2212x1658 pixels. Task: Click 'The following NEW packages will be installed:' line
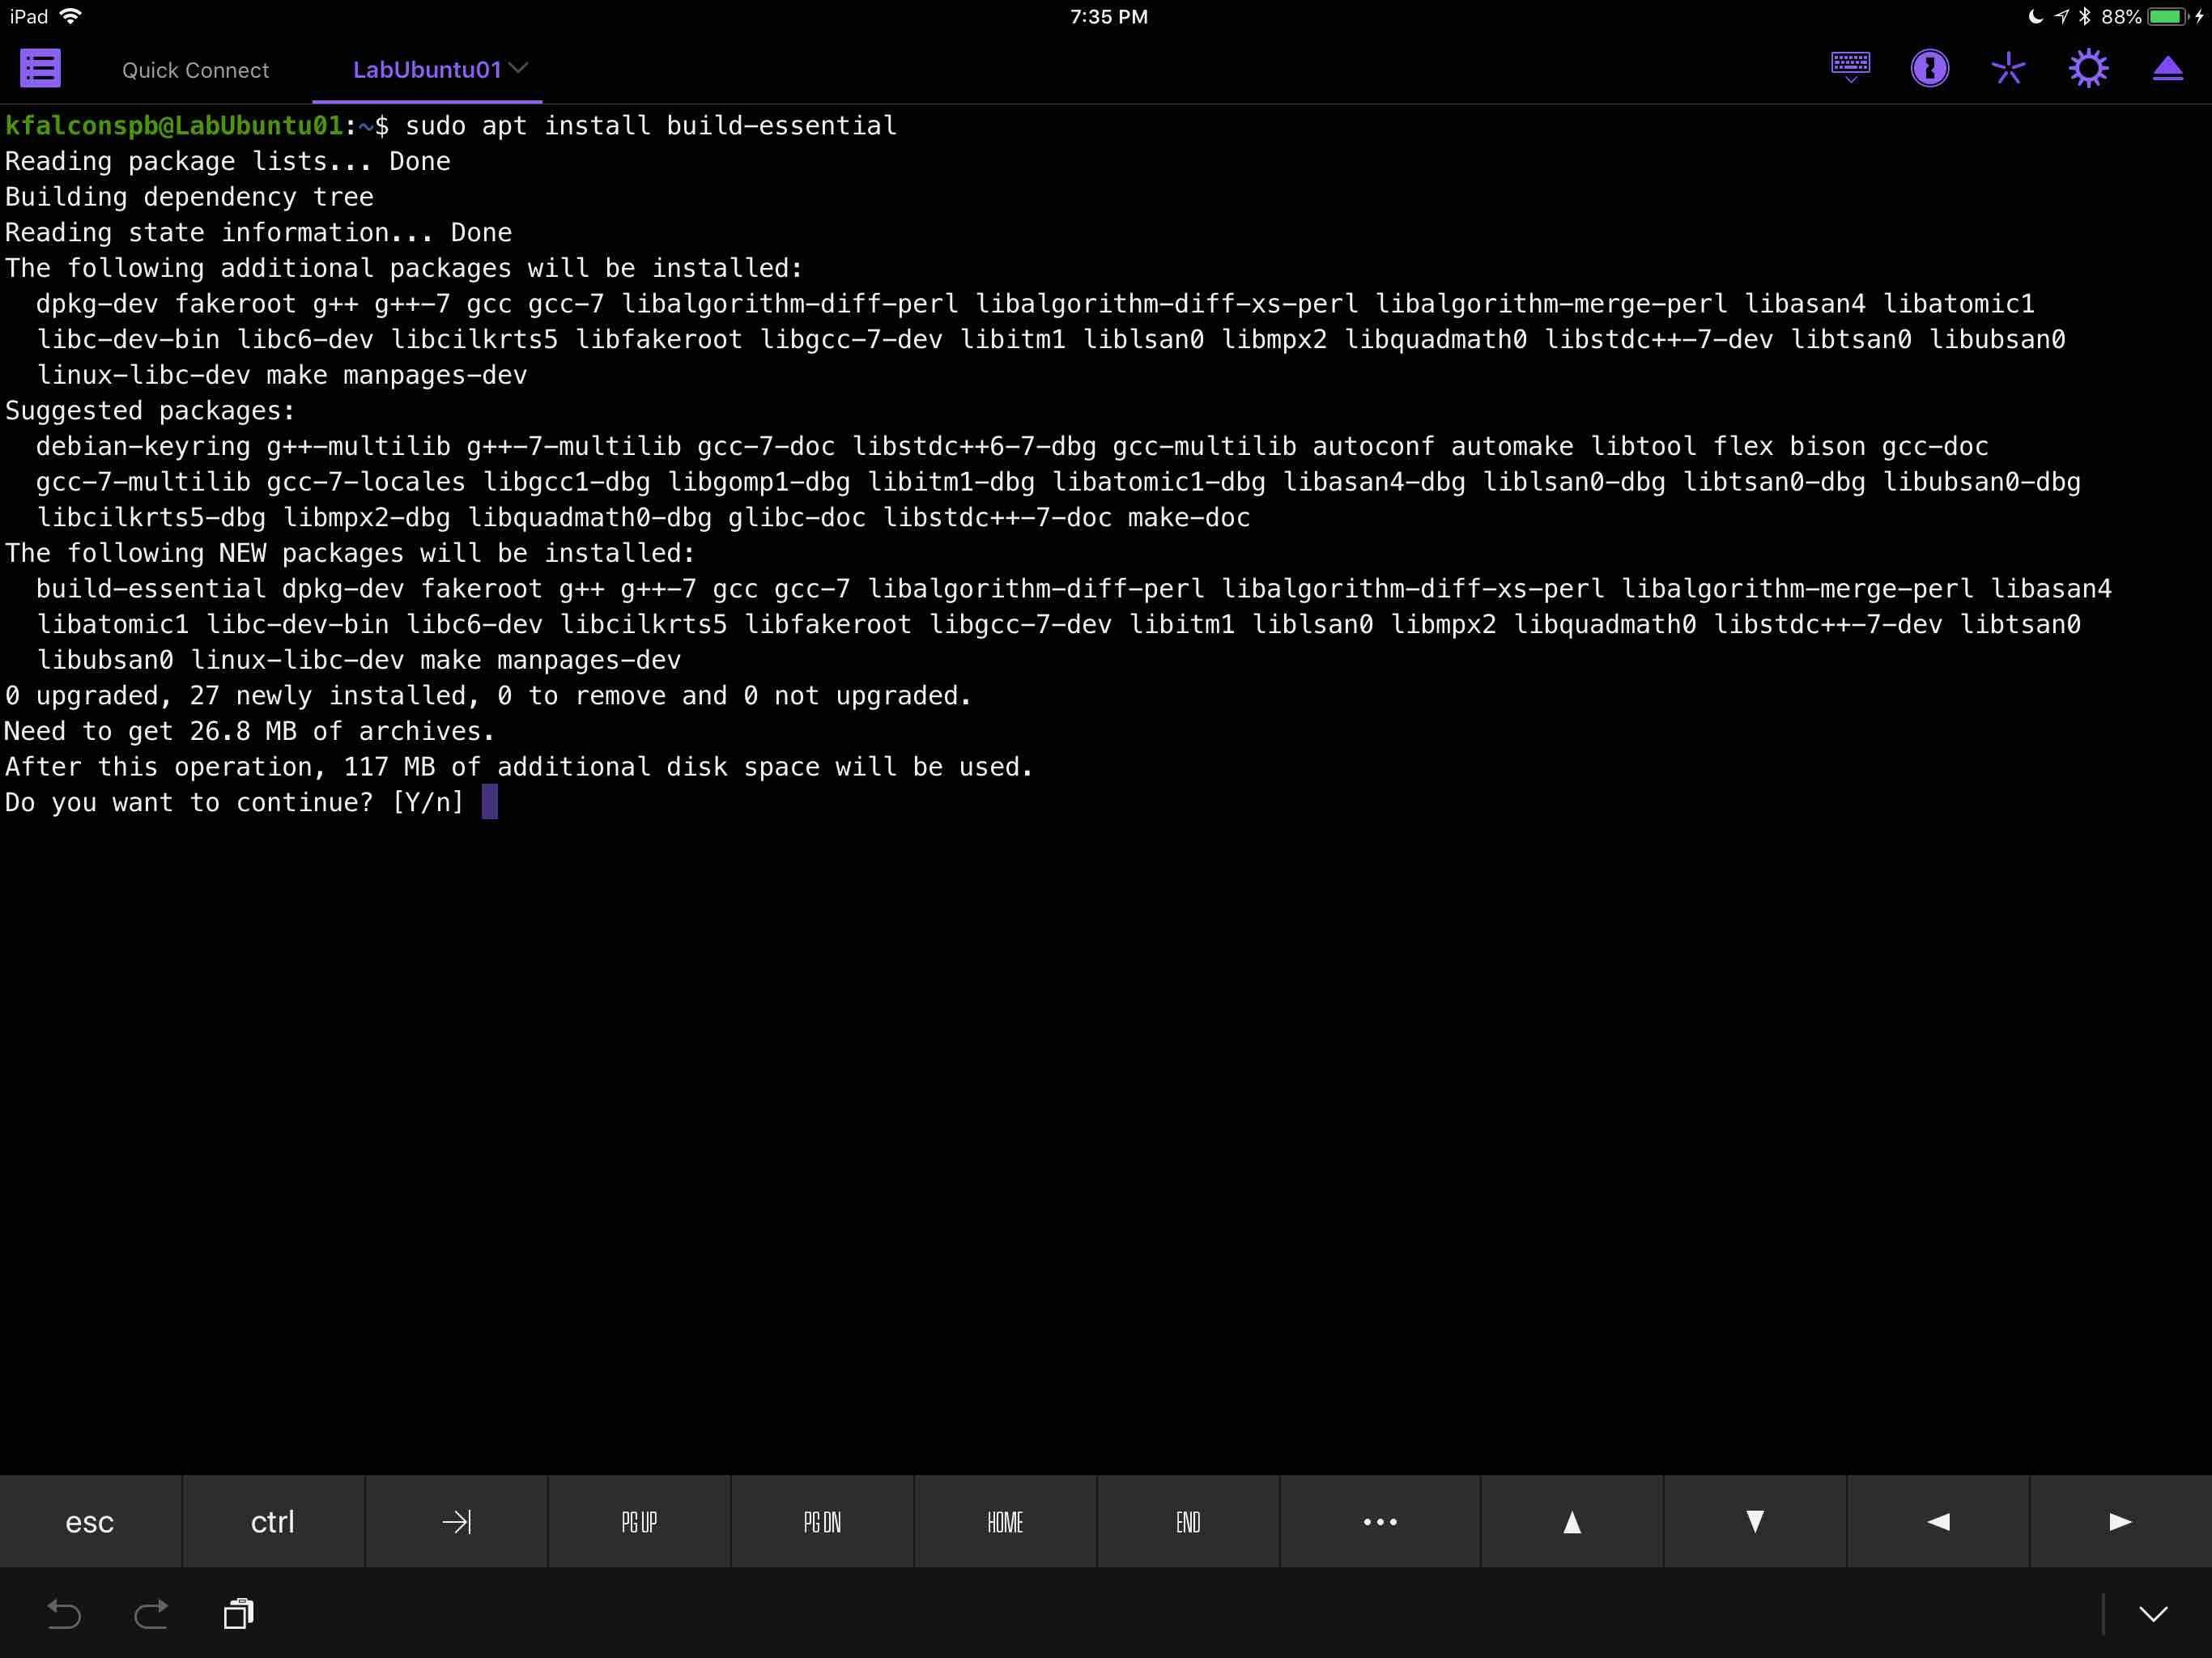click(x=350, y=553)
